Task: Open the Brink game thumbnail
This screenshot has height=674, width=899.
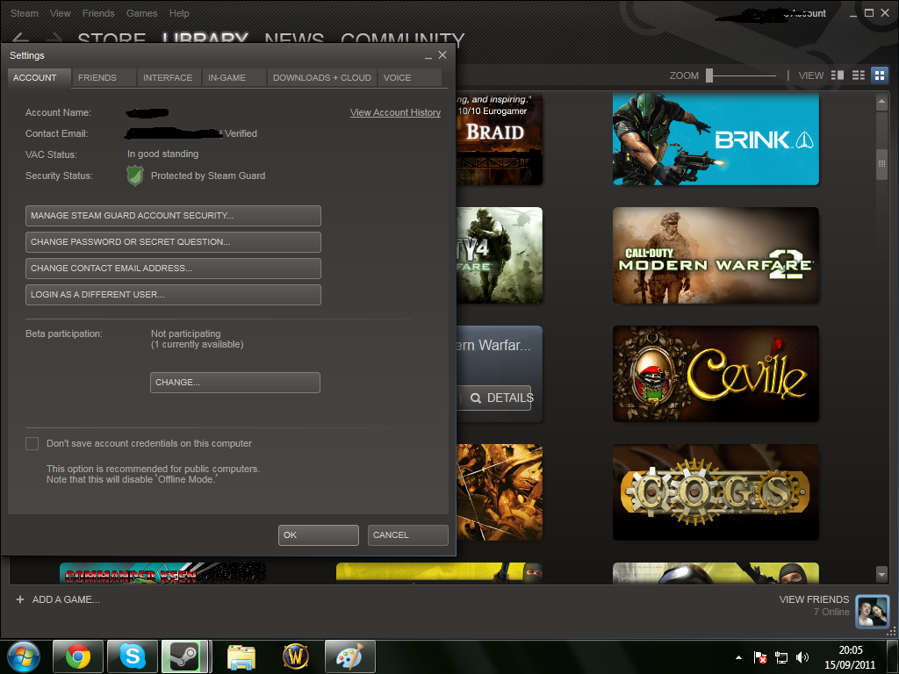Action: [x=716, y=140]
